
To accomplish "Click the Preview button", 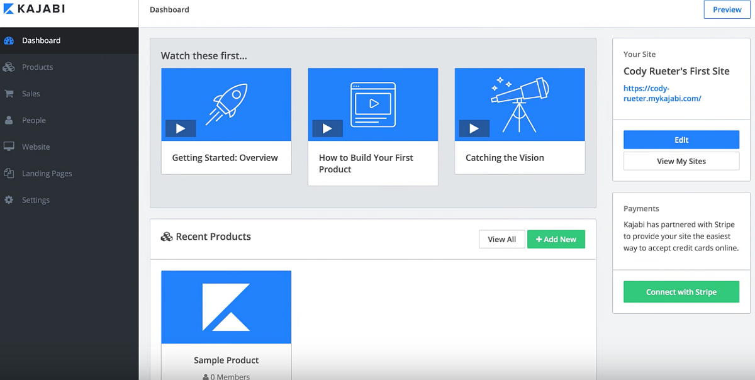I will click(x=727, y=9).
